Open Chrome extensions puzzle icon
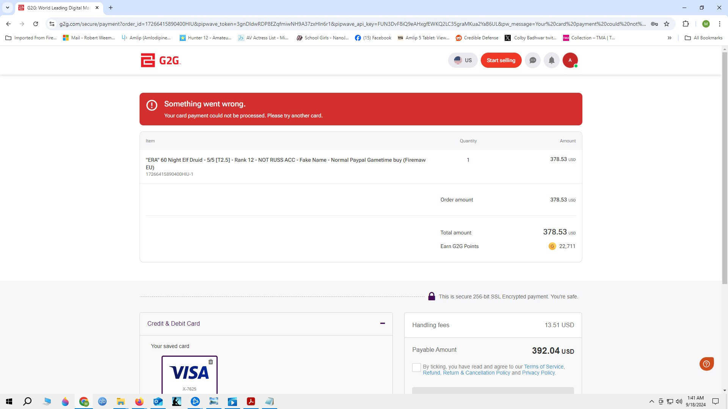 tap(686, 24)
